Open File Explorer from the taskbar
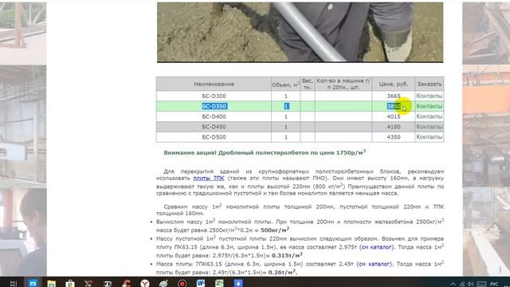This screenshot has width=510, height=287. pos(51,284)
